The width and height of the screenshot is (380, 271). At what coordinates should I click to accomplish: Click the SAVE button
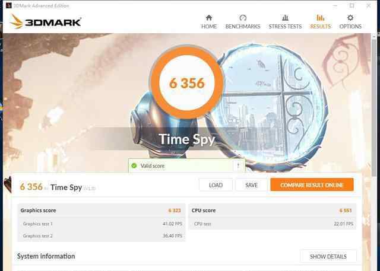[251, 185]
